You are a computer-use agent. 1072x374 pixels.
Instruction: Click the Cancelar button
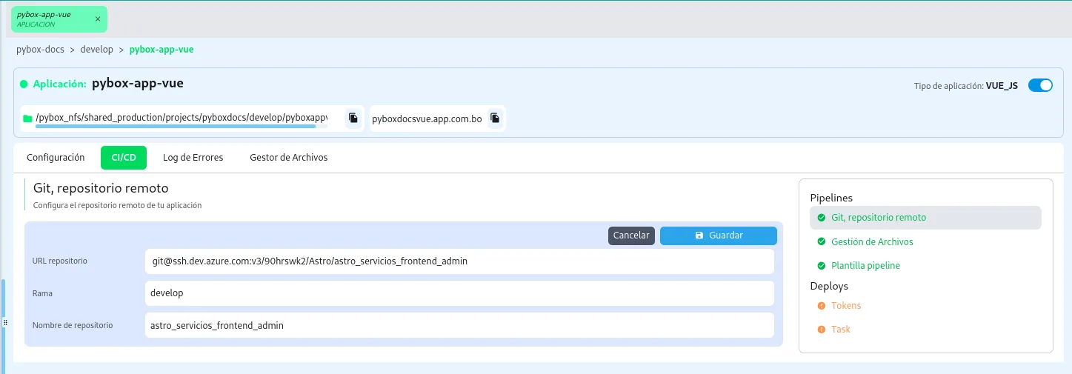(632, 236)
